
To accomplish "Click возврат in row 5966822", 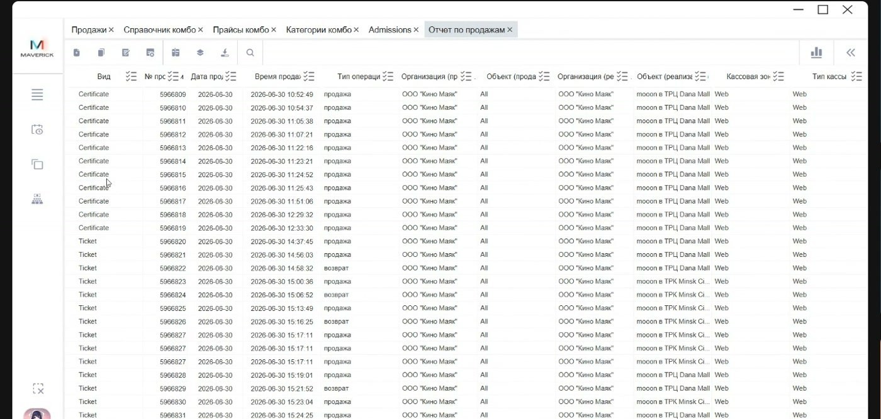I will click(x=336, y=268).
